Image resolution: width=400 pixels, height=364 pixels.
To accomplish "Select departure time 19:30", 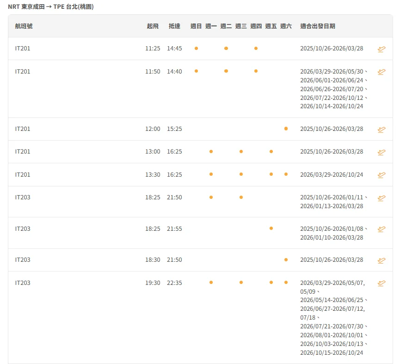I will pos(153,283).
